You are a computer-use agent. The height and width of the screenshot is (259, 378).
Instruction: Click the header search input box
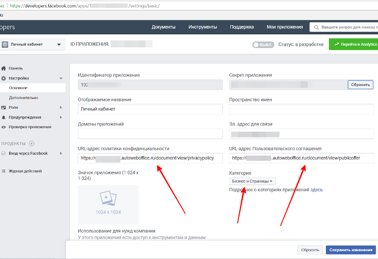pyautogui.click(x=344, y=27)
